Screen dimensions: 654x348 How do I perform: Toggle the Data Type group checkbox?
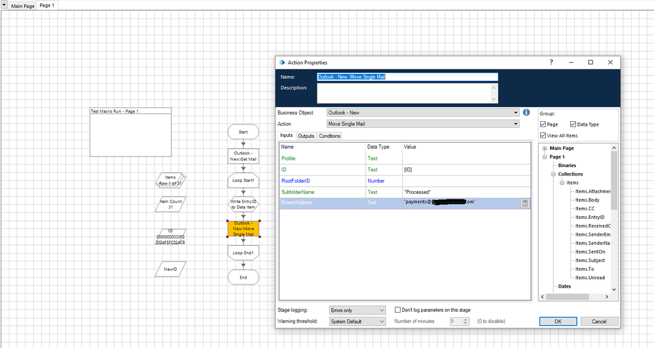pos(573,125)
